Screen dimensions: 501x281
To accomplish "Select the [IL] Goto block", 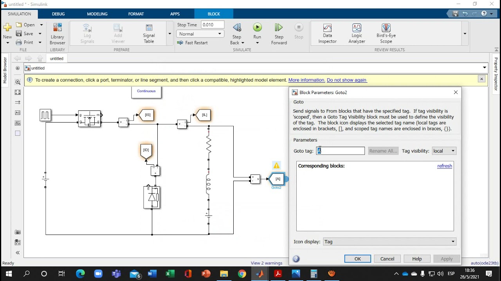I will 204,115.
